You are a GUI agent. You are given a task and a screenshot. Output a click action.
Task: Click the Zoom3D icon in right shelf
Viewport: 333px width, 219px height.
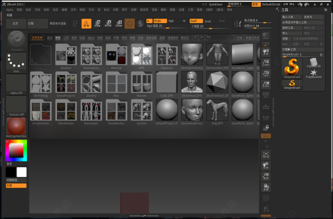[x=266, y=176]
